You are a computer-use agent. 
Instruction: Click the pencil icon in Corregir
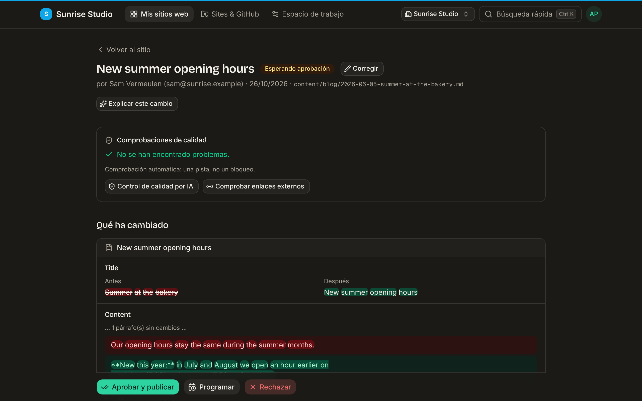348,69
